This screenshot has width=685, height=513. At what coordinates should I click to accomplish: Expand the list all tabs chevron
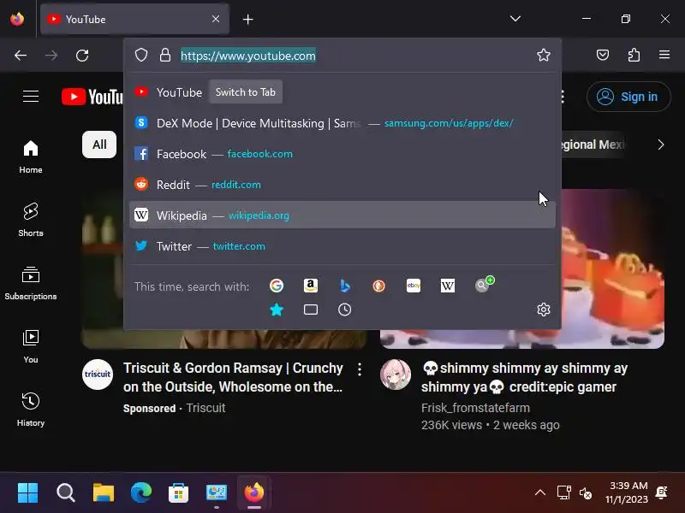[515, 19]
